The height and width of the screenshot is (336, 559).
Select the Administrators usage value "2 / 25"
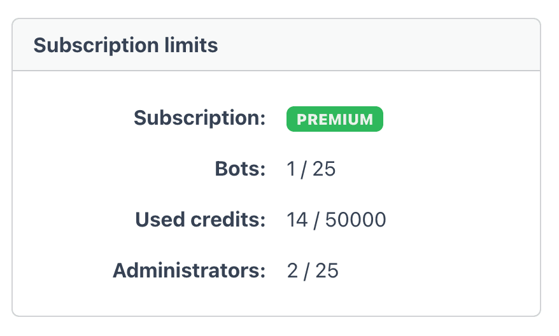point(313,271)
